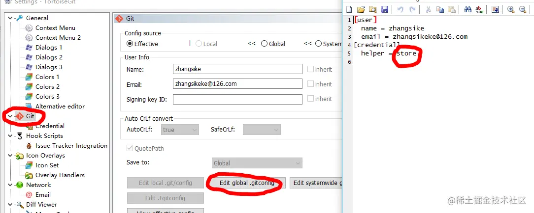Screen dimensions: 534x213
Task: Click the icon beside Dialogs 1
Action: point(29,48)
